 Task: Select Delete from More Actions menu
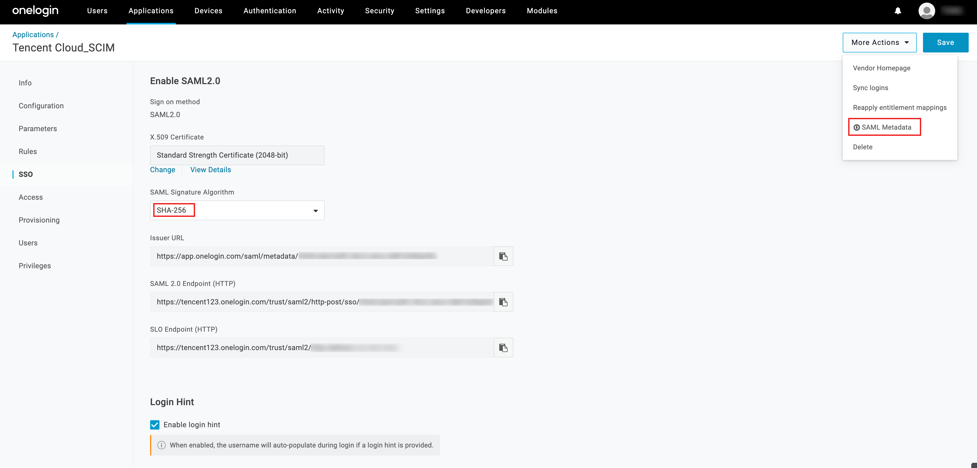pyautogui.click(x=862, y=147)
